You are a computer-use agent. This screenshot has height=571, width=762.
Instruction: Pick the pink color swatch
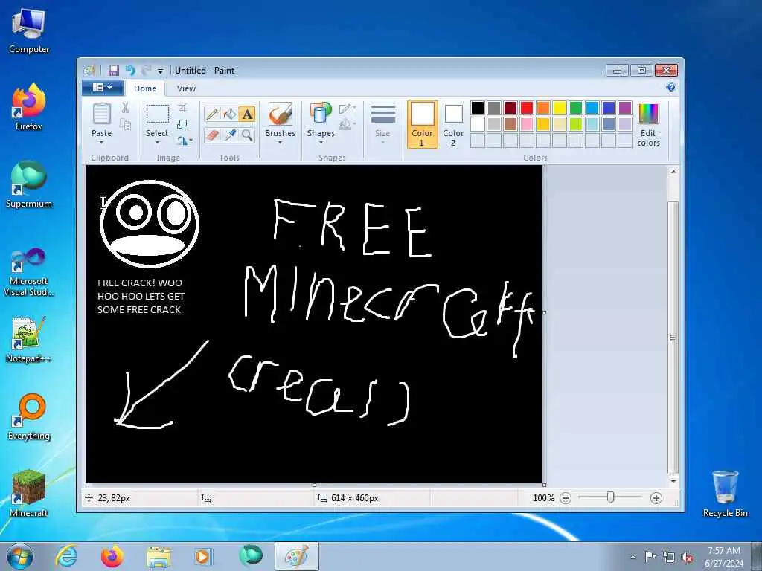click(x=527, y=124)
